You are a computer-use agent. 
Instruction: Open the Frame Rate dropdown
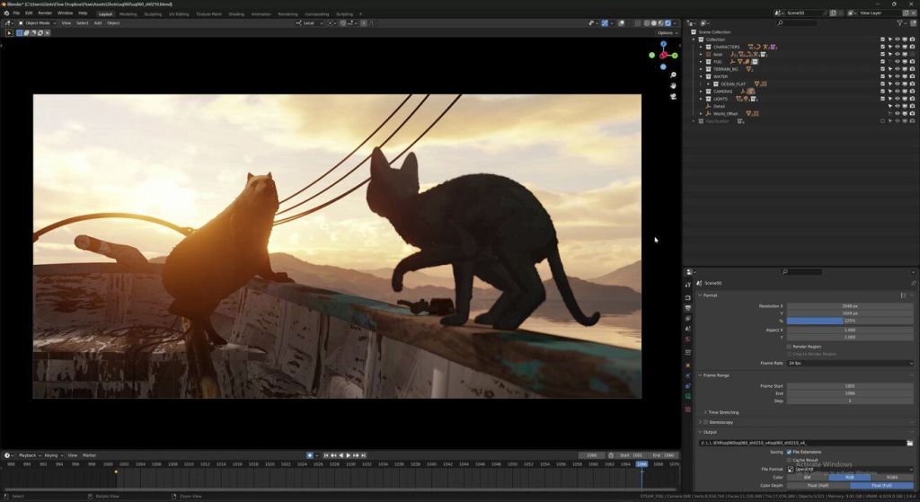tap(849, 363)
